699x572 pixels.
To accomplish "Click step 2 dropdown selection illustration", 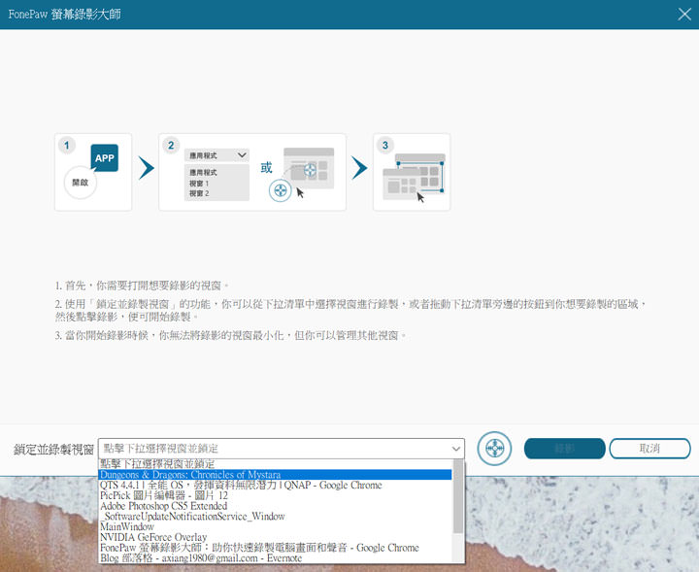I will pyautogui.click(x=252, y=172).
